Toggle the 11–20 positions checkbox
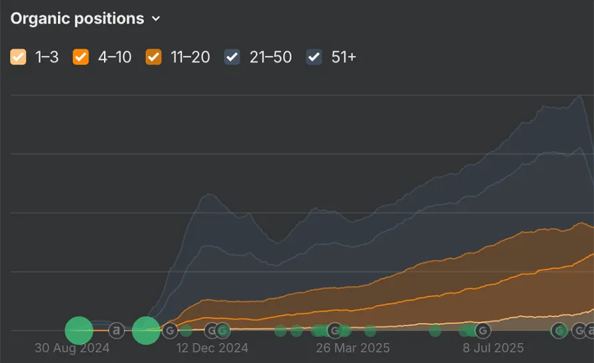This screenshot has height=363, width=594. click(x=153, y=57)
